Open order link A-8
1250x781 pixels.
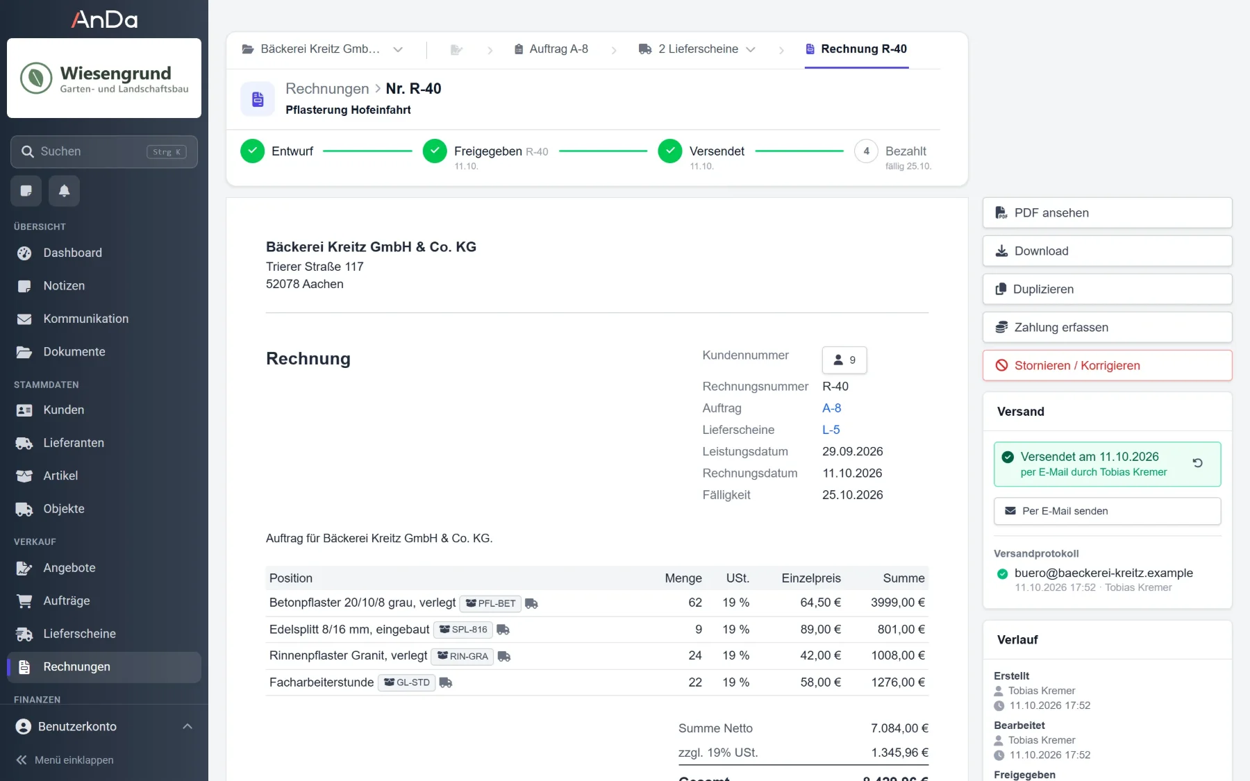(x=831, y=408)
